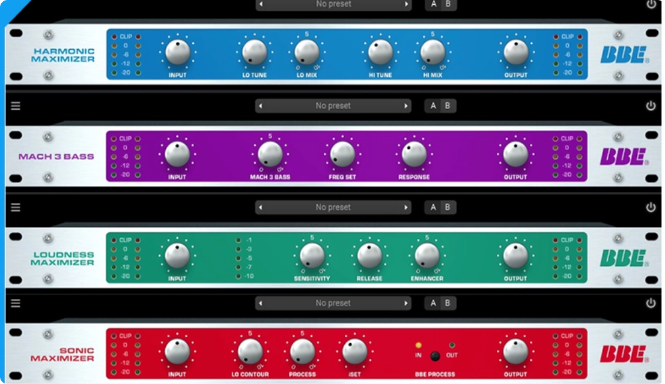This screenshot has width=665, height=384.
Task: Click the Mach 3 Bass INPUT knob
Action: click(177, 154)
